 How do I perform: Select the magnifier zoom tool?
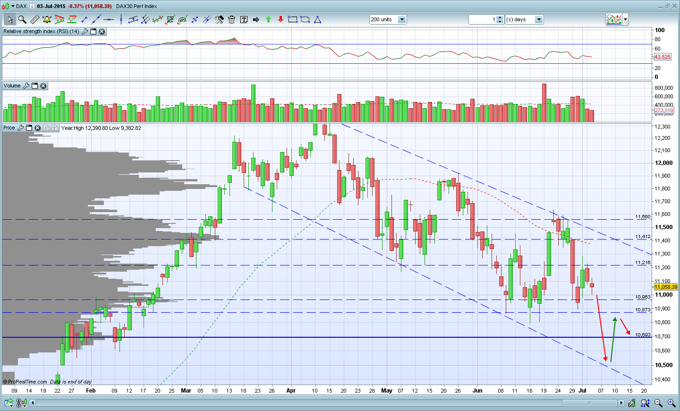[22, 19]
